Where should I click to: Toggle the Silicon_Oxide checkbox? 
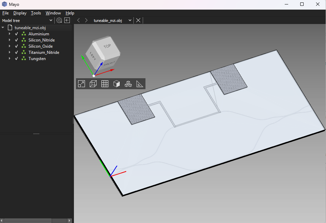17,46
